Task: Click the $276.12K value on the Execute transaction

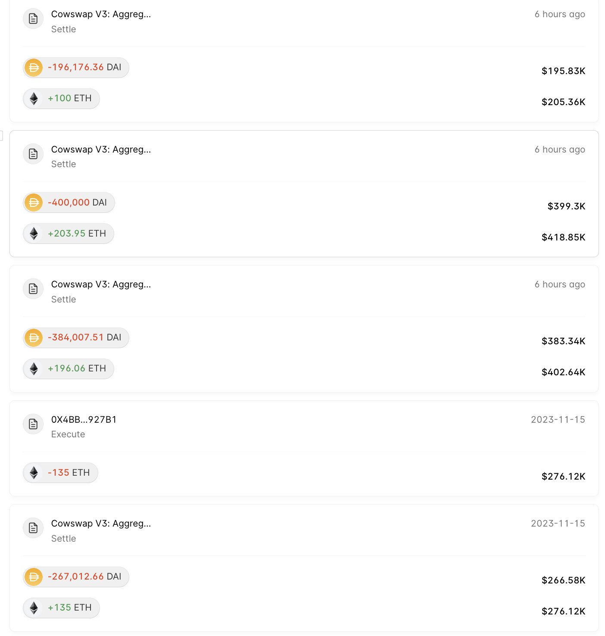Action: 563,477
